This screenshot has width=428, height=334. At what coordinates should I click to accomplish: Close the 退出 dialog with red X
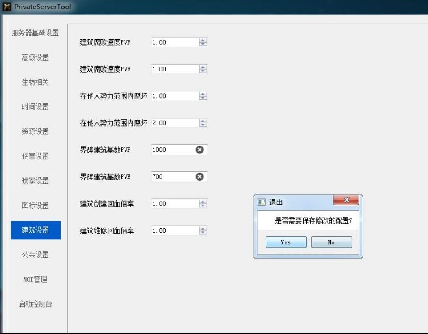pos(346,200)
